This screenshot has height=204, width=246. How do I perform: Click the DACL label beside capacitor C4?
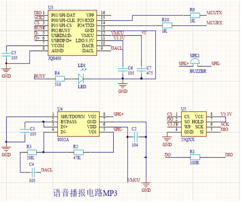[47, 170]
